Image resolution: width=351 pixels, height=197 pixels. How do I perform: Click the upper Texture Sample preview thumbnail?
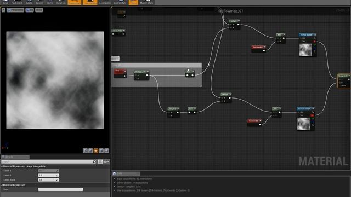coord(305,50)
